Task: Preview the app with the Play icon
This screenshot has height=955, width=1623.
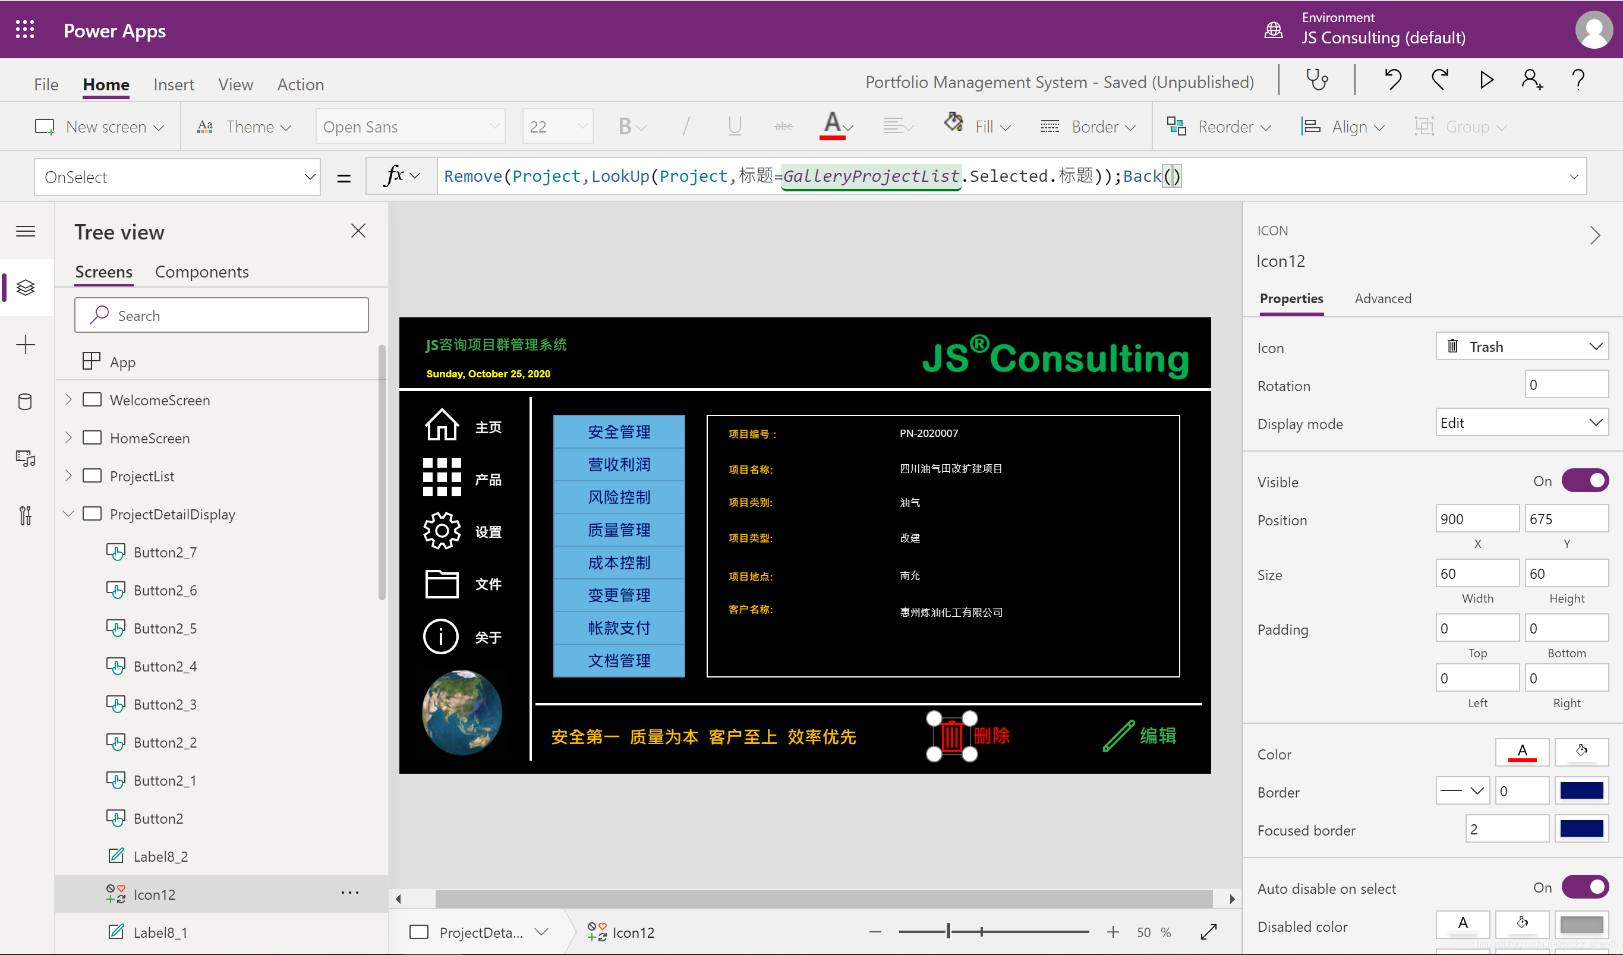Action: click(x=1486, y=80)
